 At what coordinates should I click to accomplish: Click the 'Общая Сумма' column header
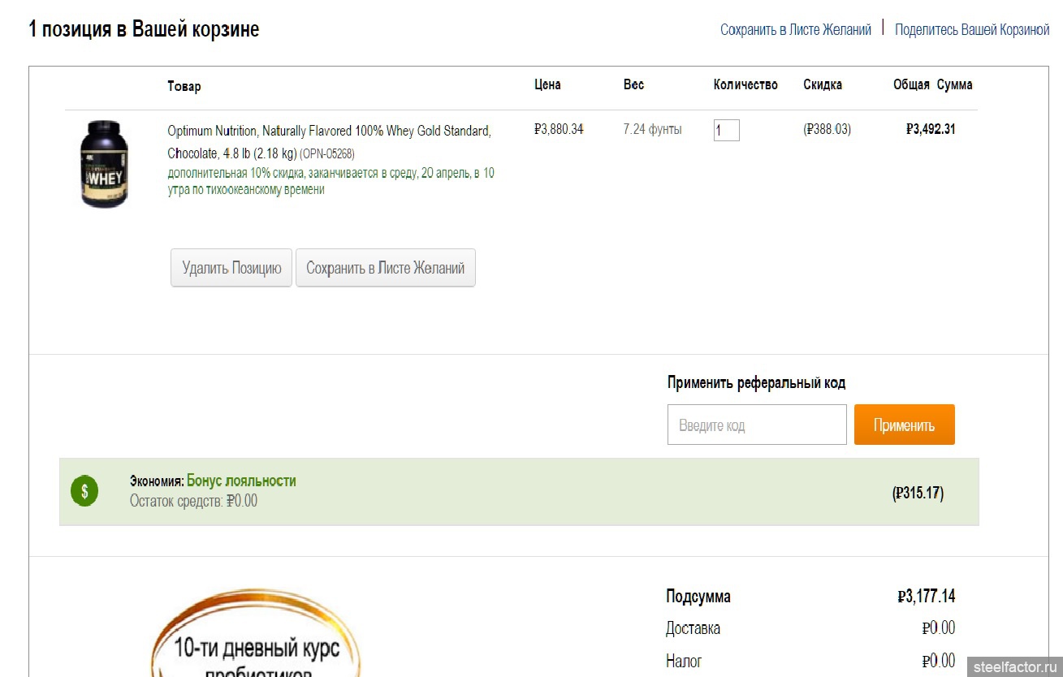click(x=932, y=84)
